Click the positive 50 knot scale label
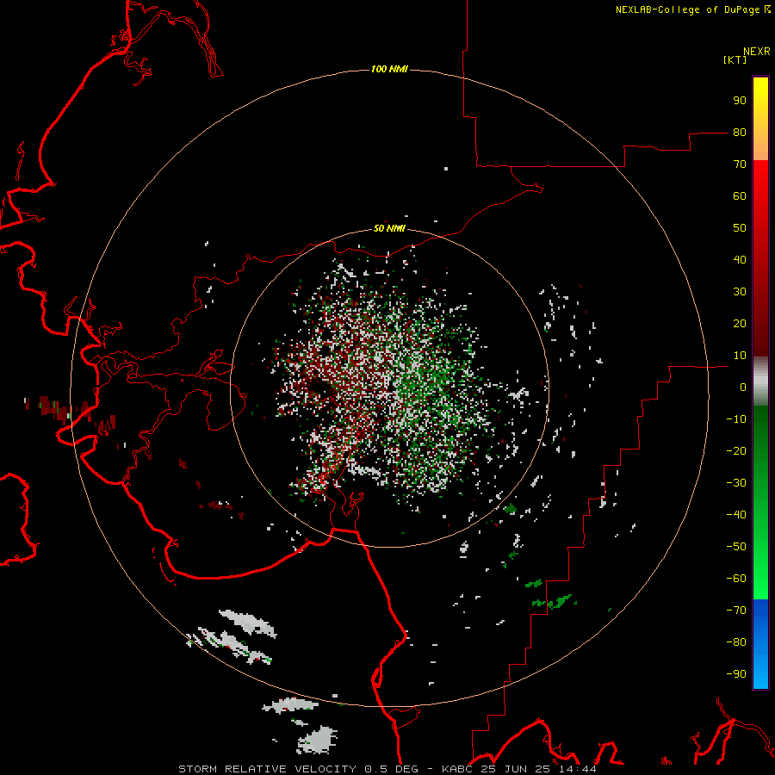Image resolution: width=775 pixels, height=775 pixels. click(x=740, y=228)
